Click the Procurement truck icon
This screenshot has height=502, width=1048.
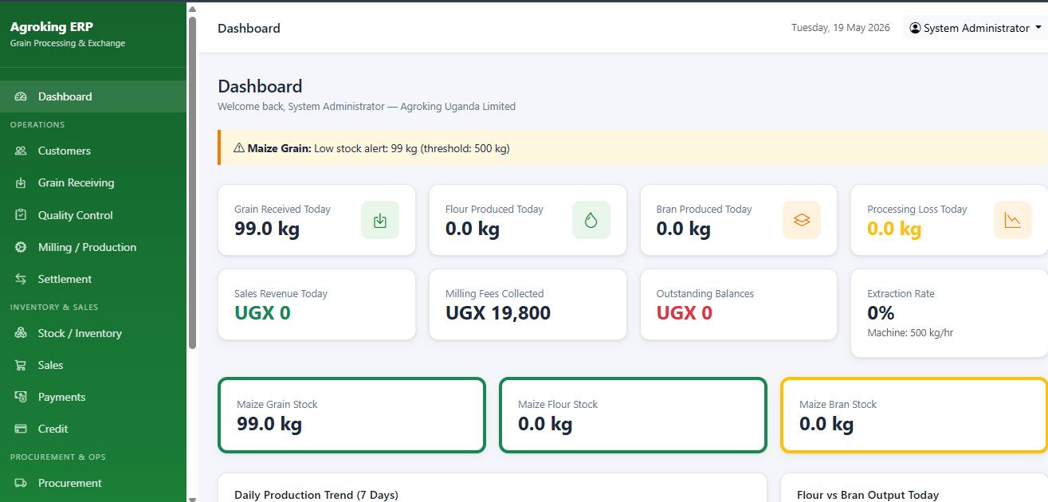coord(21,483)
